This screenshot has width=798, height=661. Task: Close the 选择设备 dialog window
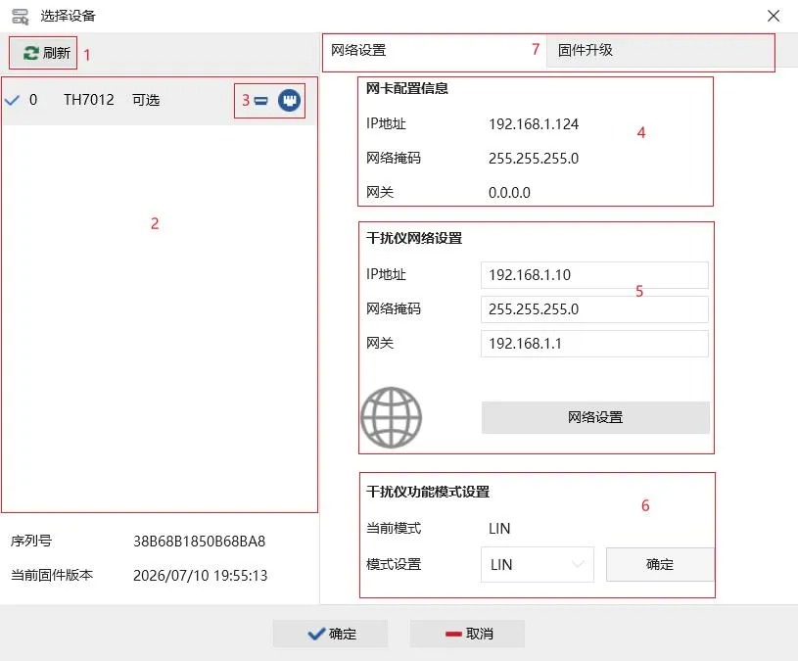pyautogui.click(x=774, y=16)
